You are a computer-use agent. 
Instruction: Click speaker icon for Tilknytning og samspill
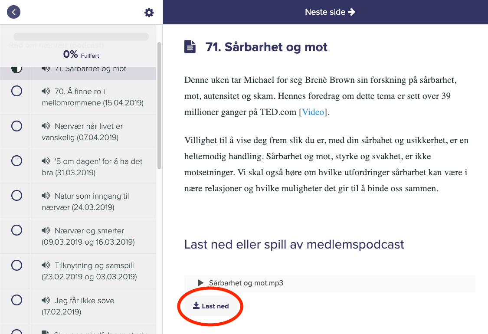[46, 265]
